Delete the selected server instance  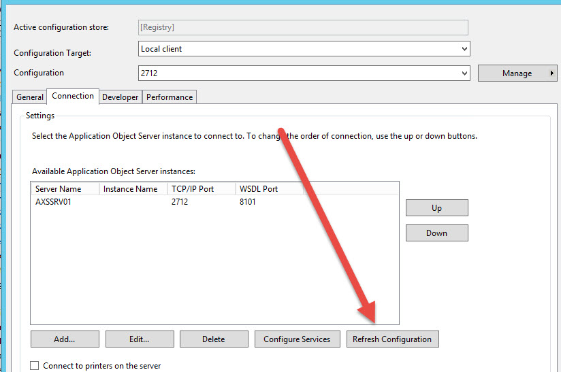[x=213, y=339]
